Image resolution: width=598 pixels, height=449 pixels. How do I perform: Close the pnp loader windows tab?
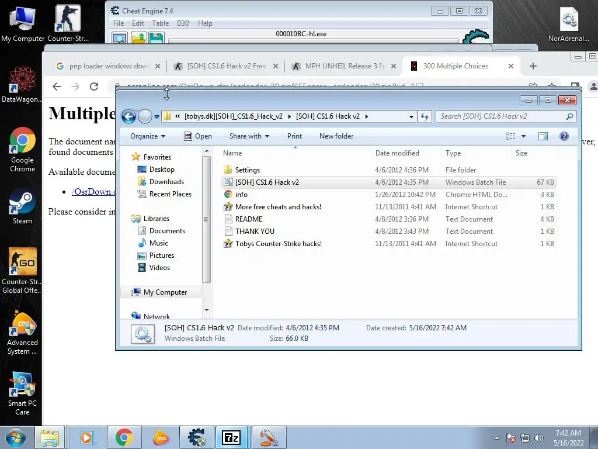[158, 66]
